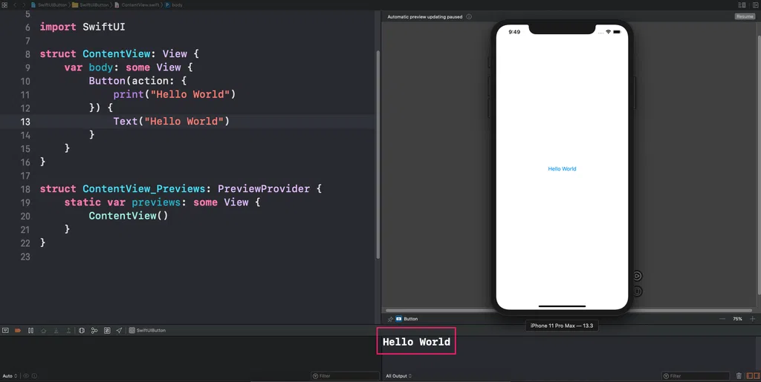
Task: Preview on device button below play
Action: tap(637, 291)
